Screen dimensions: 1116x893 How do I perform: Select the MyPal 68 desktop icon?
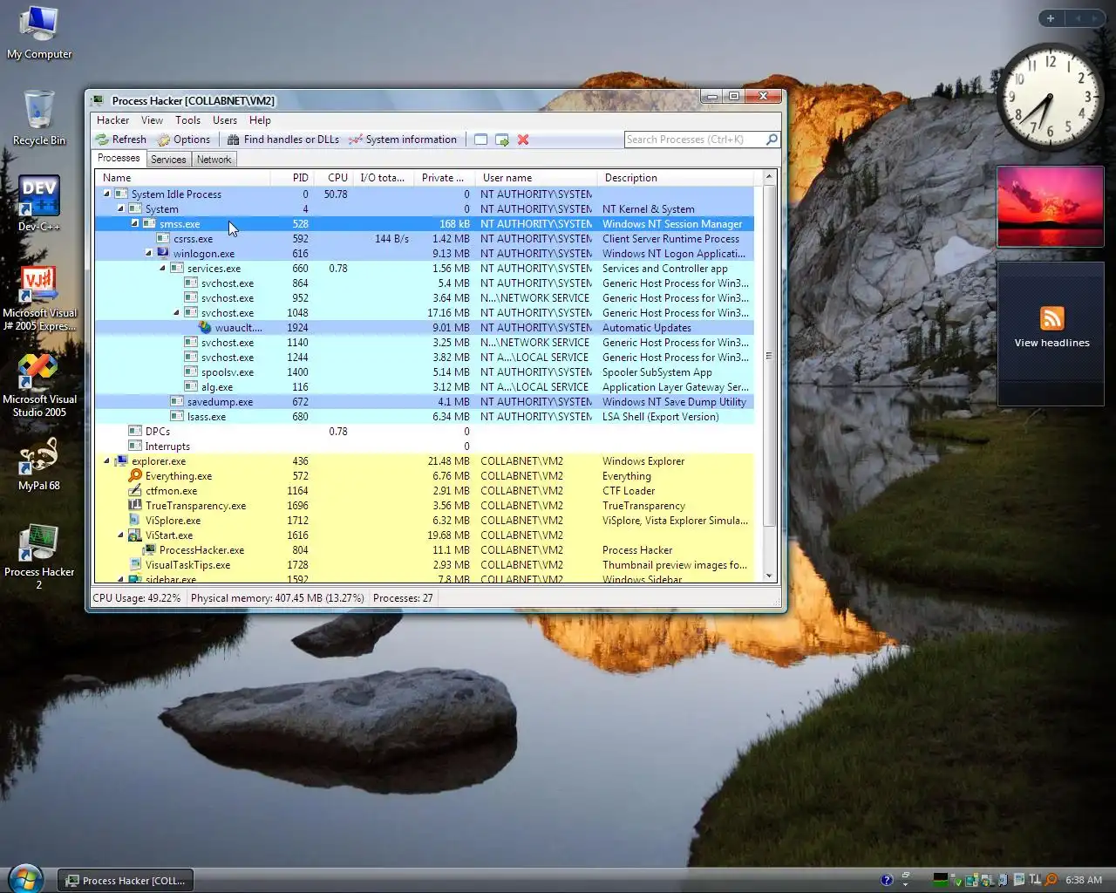[39, 464]
